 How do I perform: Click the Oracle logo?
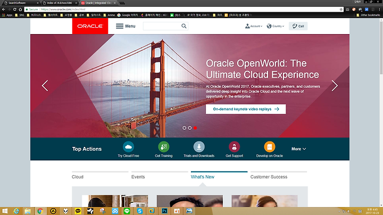[90, 26]
